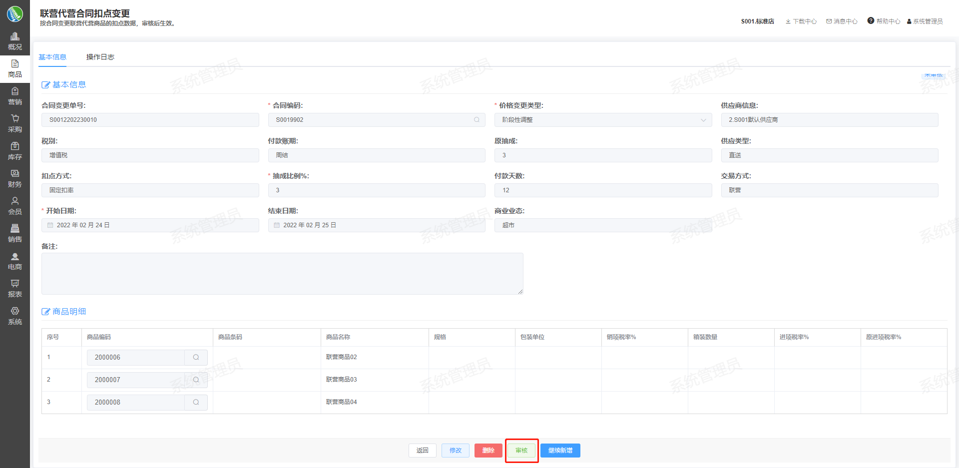The width and height of the screenshot is (959, 468).
Task: Open the 财务 finance sidebar section
Action: 15,179
